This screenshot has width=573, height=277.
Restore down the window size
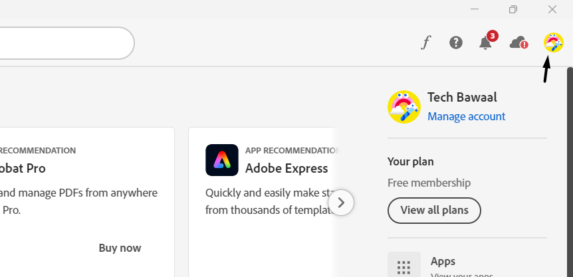[x=513, y=9]
